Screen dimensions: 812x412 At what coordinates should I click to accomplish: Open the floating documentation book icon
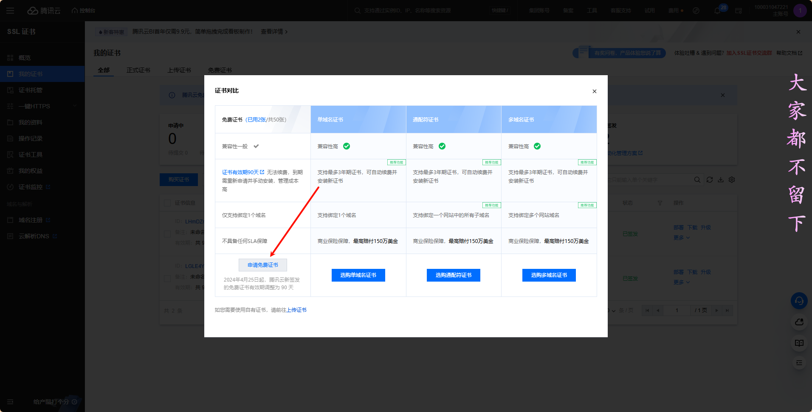(x=799, y=343)
